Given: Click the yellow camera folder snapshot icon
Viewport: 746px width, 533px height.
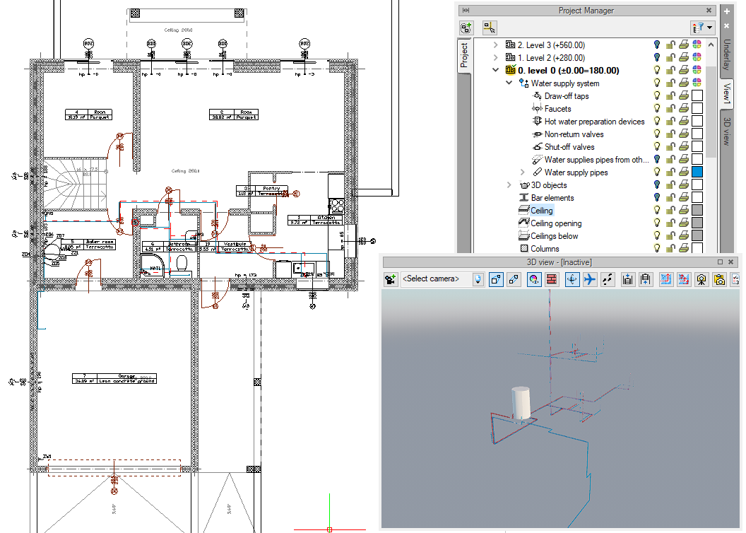Looking at the screenshot, I should pyautogui.click(x=719, y=279).
